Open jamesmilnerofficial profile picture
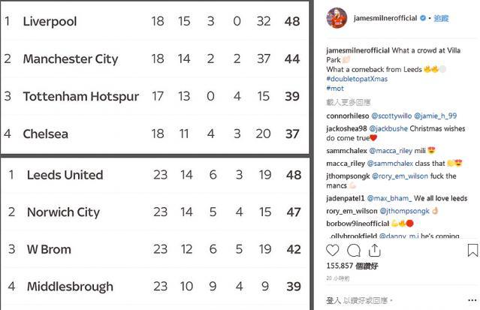The width and height of the screenshot is (480, 310). pyautogui.click(x=337, y=18)
